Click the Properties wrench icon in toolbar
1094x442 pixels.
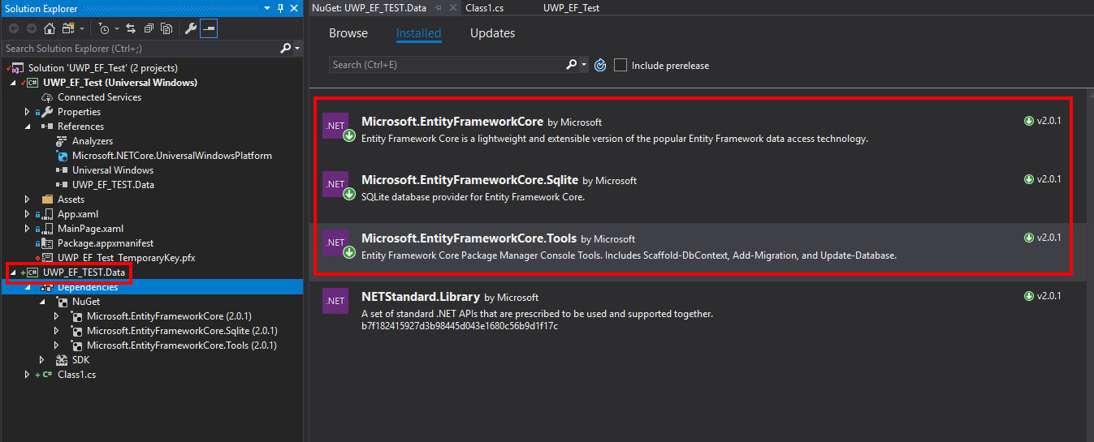click(191, 28)
